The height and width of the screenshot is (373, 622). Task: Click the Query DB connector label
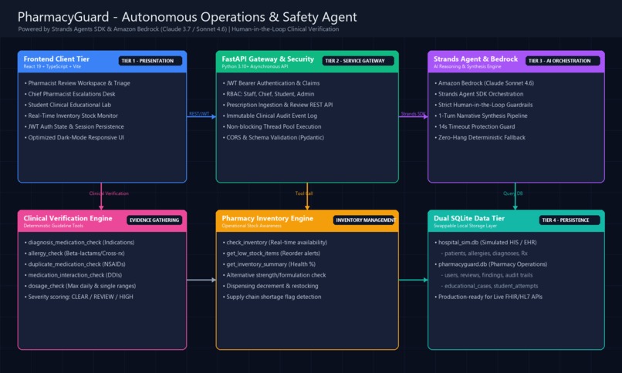tap(513, 193)
